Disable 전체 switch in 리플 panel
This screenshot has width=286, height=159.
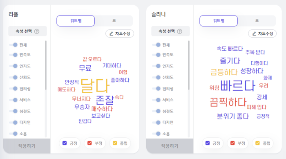13,45
